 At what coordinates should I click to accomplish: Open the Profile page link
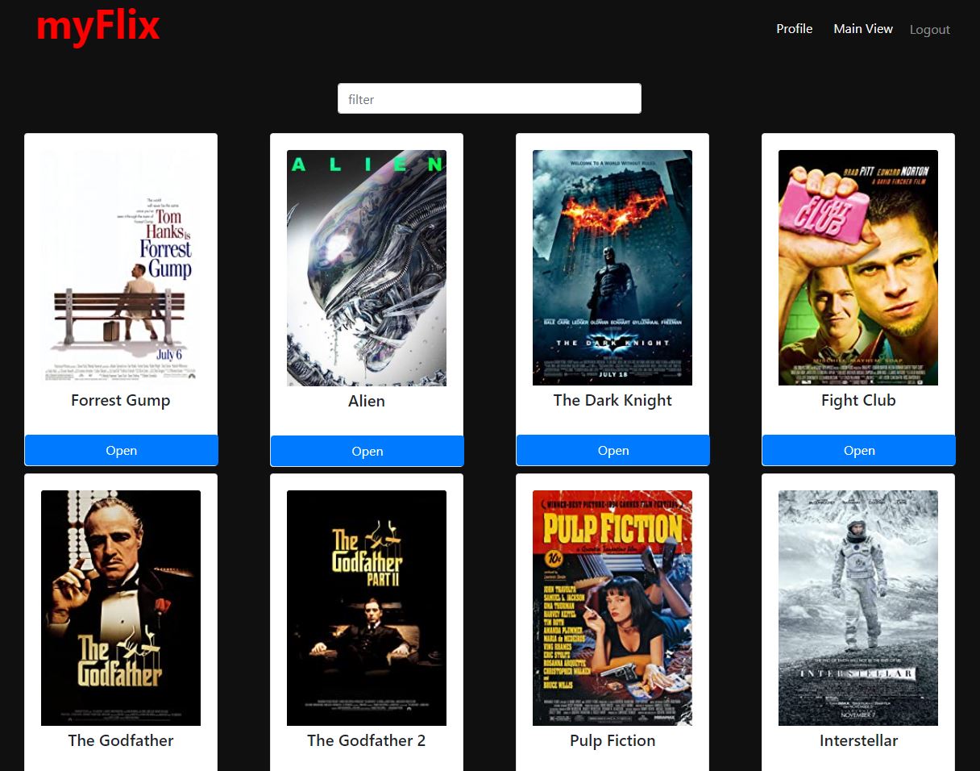point(794,29)
